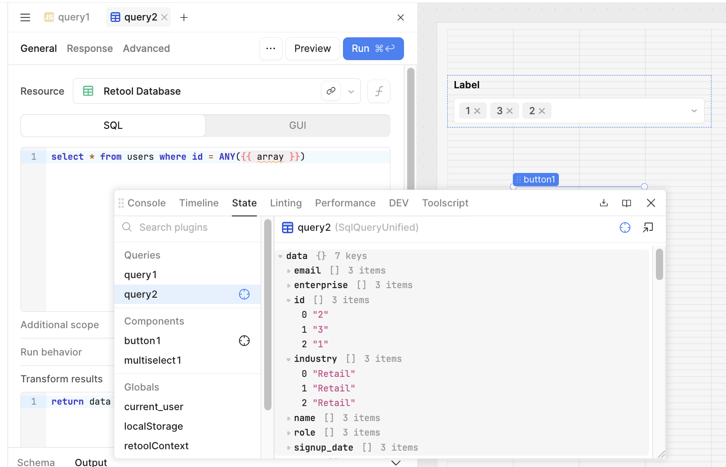
Task: Open the docs book icon in debug panel
Action: 627,203
